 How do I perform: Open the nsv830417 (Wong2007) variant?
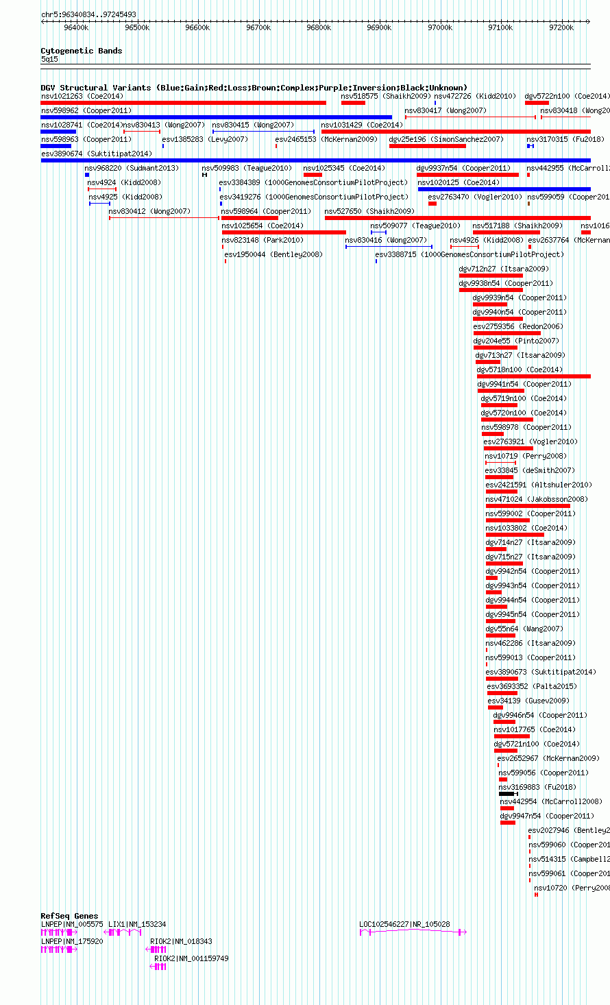tap(470, 117)
